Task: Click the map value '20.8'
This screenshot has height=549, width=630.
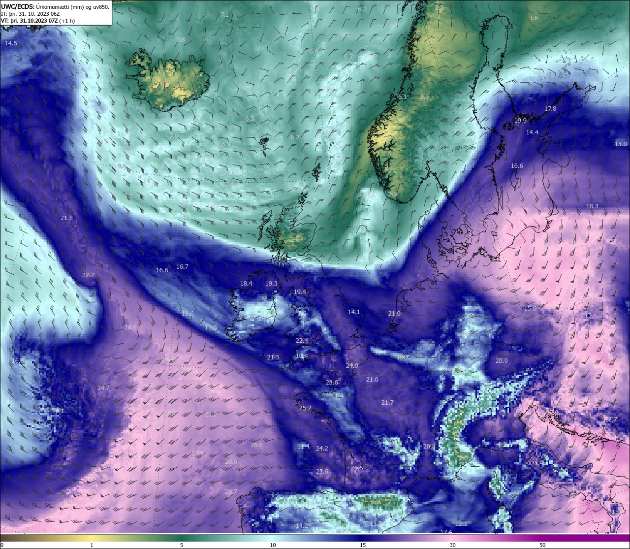Action: 429,447
